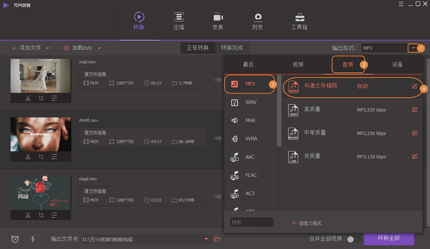This screenshot has height=249, width=430.
Task: Choose the 低质量 preset row
Action: tap(353, 157)
